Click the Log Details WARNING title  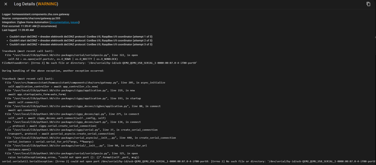coord(36,4)
